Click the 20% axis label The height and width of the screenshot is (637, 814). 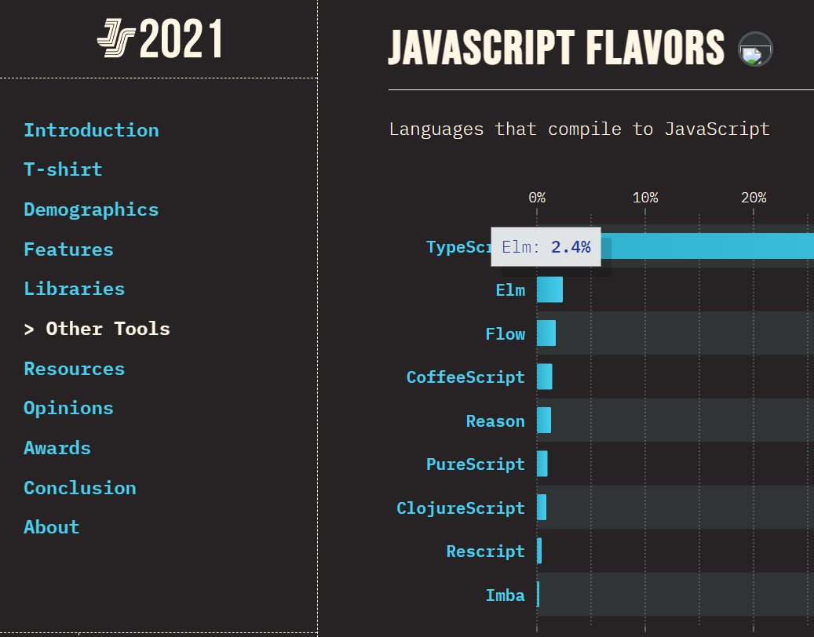(754, 198)
